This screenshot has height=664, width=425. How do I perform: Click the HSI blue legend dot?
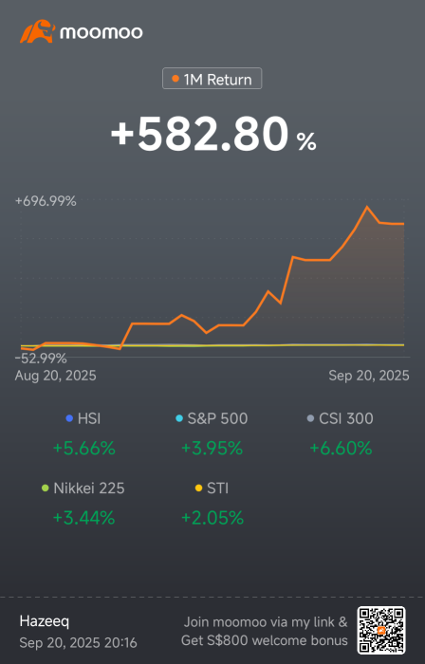pos(69,418)
